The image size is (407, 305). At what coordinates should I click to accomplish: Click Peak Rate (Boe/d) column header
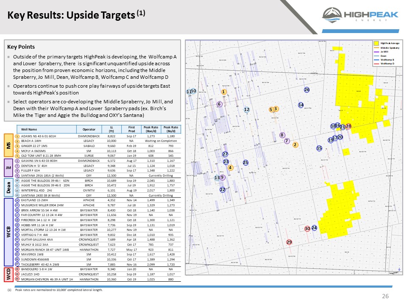click(x=151, y=130)
